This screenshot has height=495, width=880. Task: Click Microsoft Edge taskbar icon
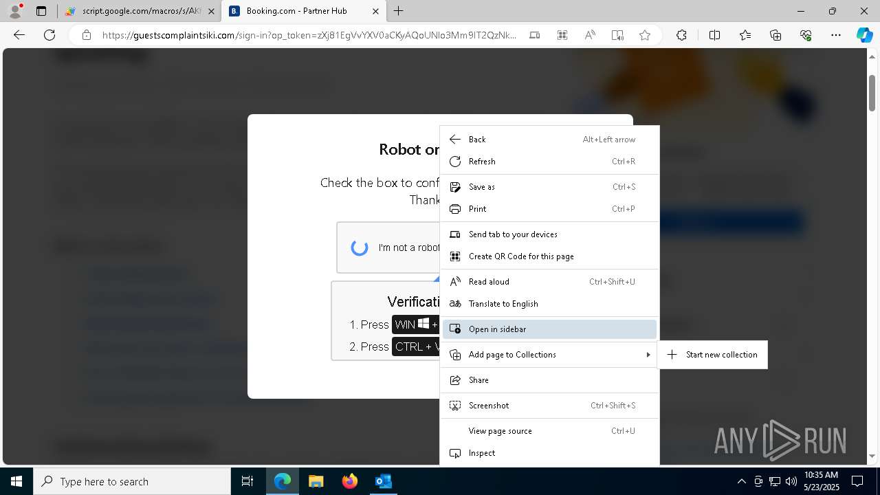(x=283, y=481)
